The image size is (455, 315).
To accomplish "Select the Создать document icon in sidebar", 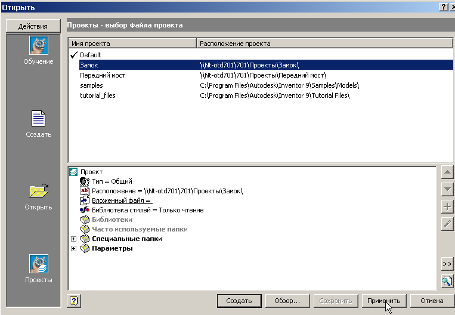I will (x=38, y=118).
